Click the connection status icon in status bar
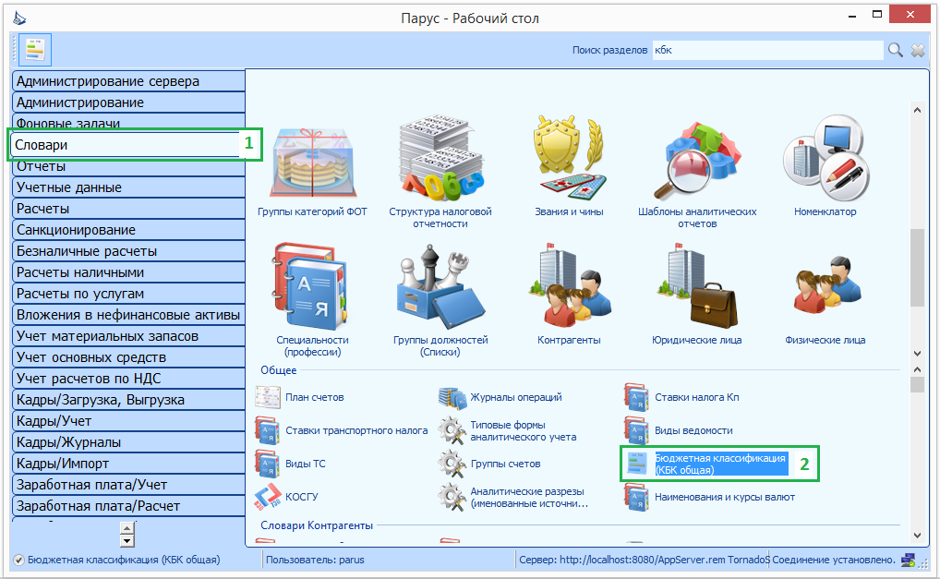 pyautogui.click(x=908, y=560)
